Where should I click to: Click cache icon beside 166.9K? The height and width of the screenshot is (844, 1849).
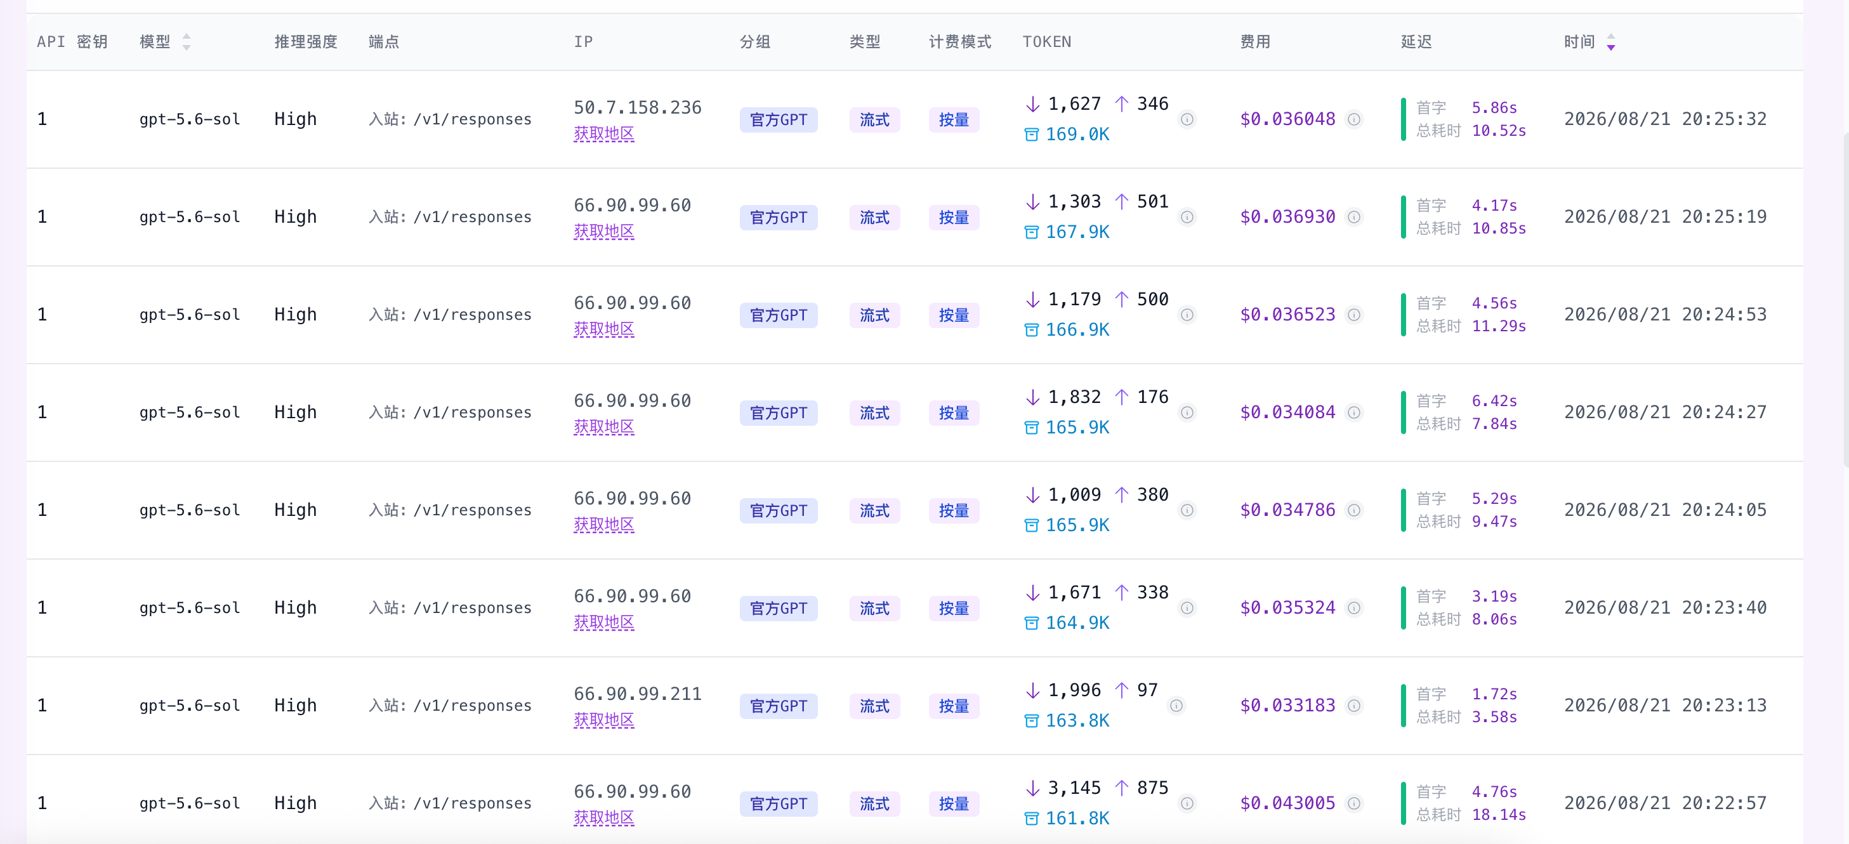coord(1030,329)
